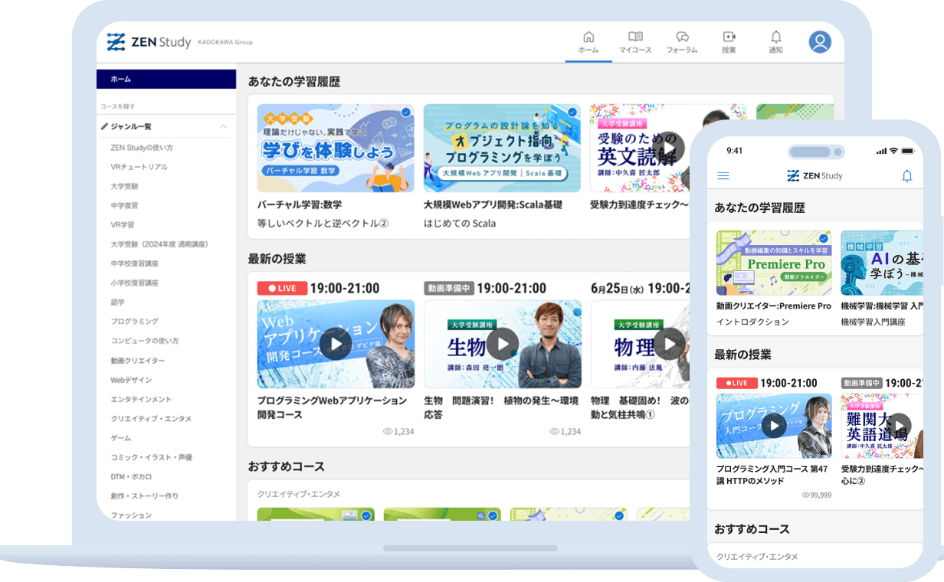Image resolution: width=944 pixels, height=582 pixels.
Task: Tap the bell icon on mobile screen
Action: [907, 176]
